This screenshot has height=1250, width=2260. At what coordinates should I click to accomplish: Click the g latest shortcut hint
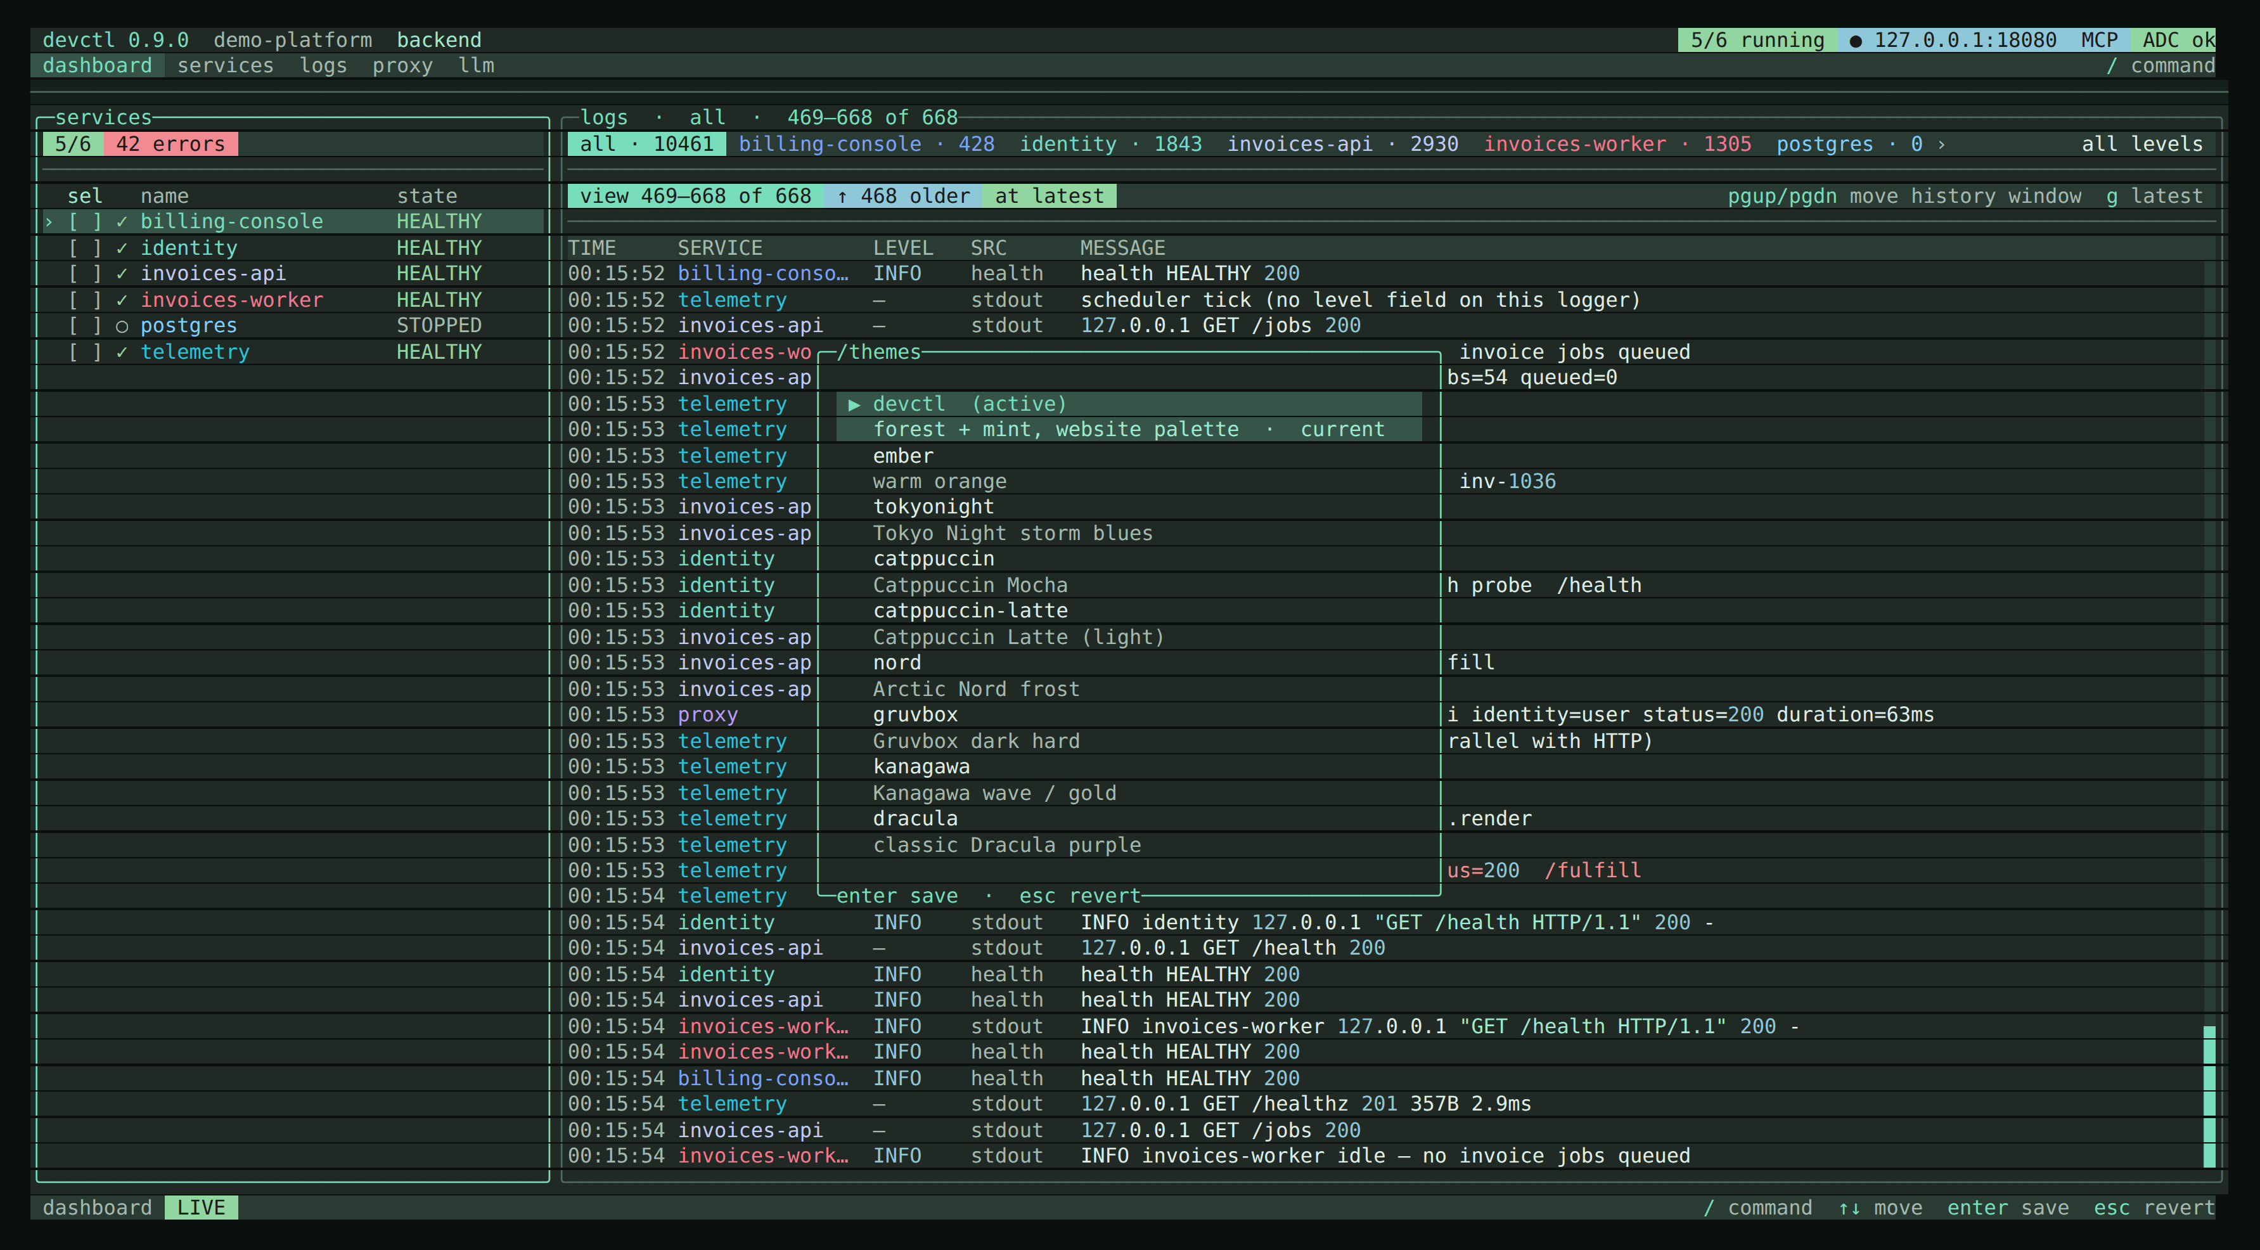pos(2154,197)
